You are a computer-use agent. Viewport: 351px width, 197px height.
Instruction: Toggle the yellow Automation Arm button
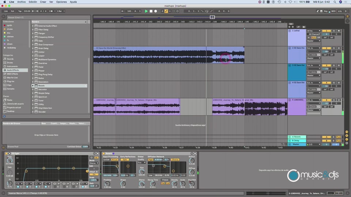[166, 11]
